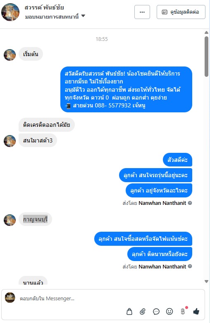Click scrollbar down arrow in chat
Image resolution: width=210 pixels, height=323 pixels.
(x=207, y=281)
